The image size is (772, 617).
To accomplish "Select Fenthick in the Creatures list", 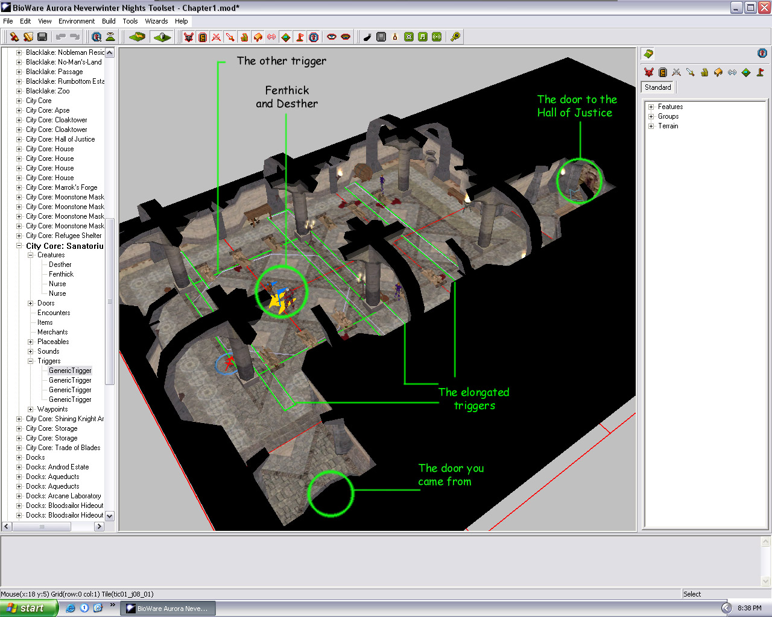I will (61, 274).
